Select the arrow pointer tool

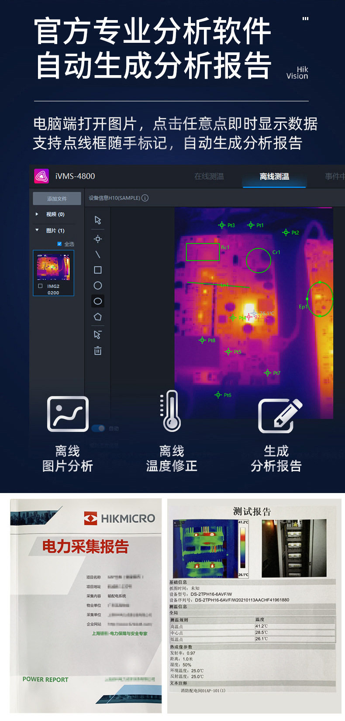pyautogui.click(x=98, y=220)
